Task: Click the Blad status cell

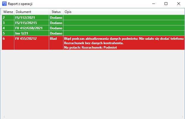Action: click(53, 38)
